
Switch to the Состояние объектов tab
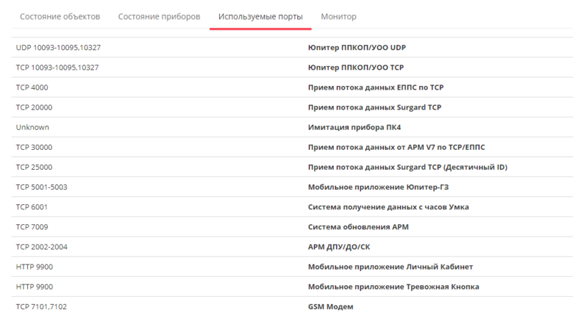(x=60, y=16)
